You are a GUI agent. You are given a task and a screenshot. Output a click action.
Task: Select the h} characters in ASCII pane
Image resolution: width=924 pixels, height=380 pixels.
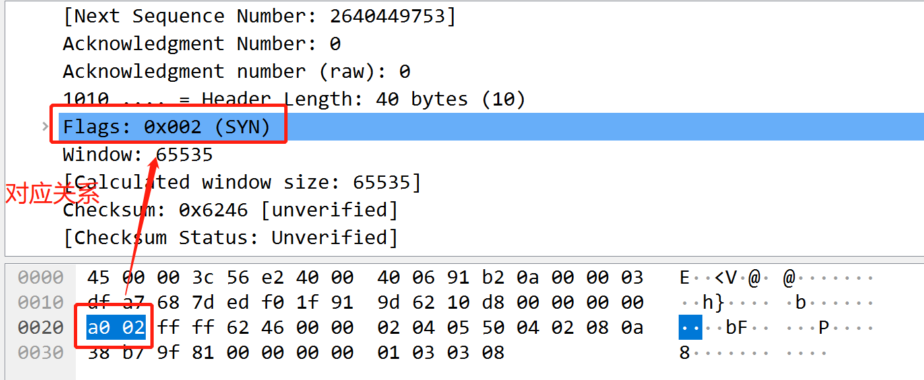pos(714,301)
